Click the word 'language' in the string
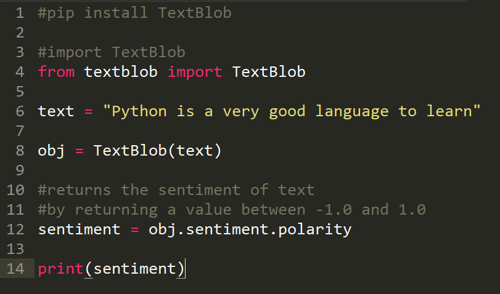This screenshot has height=294, width=500. (352, 112)
